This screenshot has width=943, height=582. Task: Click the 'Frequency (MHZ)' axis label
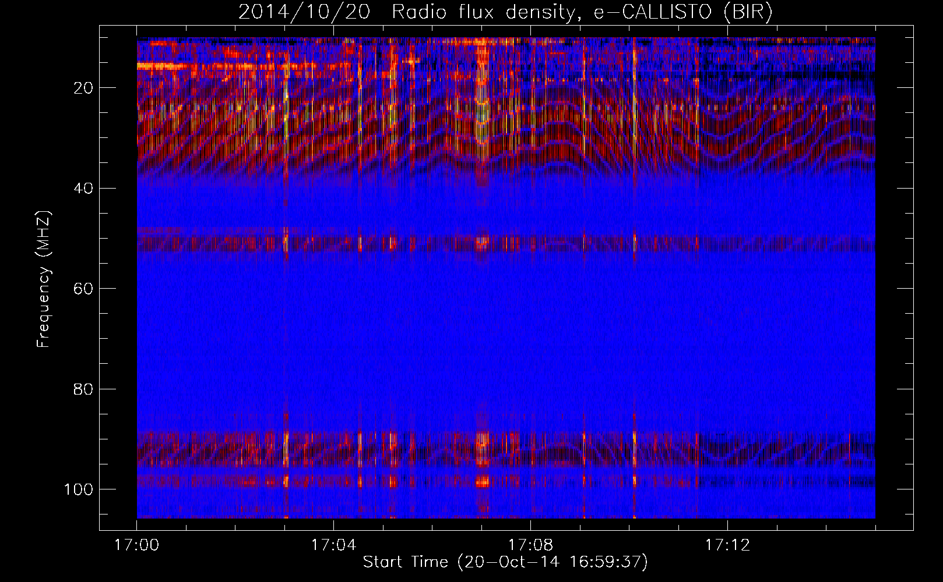click(x=44, y=279)
